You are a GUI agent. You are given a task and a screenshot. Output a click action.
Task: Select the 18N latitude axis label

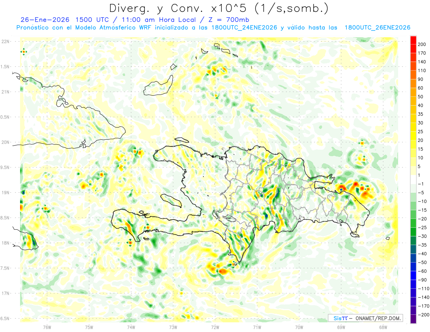tap(5, 243)
